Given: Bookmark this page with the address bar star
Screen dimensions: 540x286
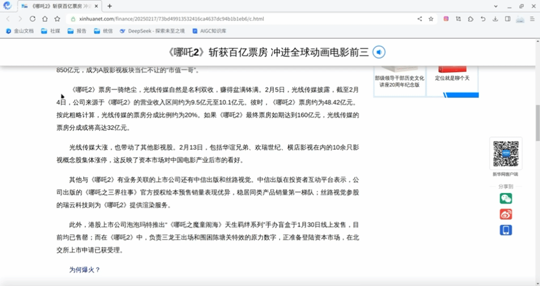Looking at the screenshot, I should (431, 19).
